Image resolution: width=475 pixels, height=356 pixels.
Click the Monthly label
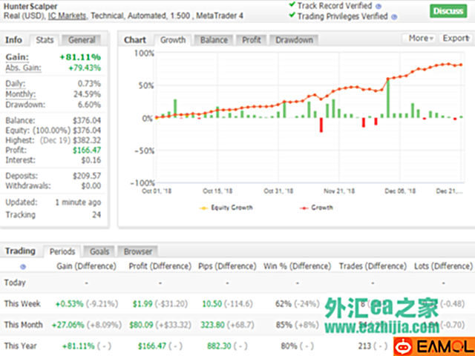click(20, 94)
